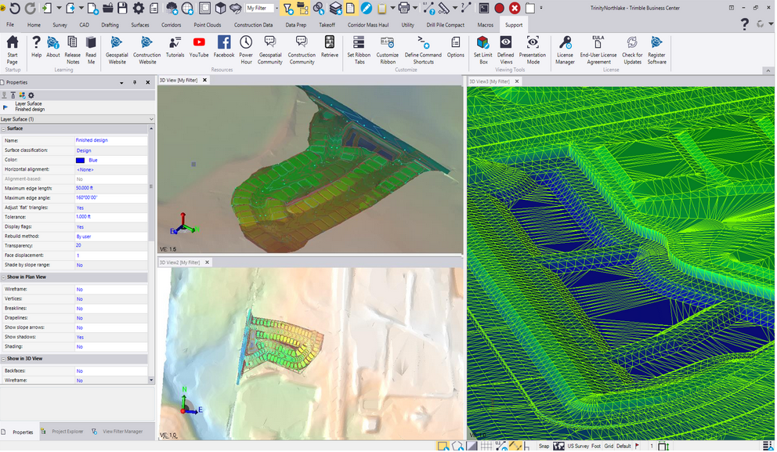Click the blue Color swatch for the surface

pyautogui.click(x=80, y=161)
